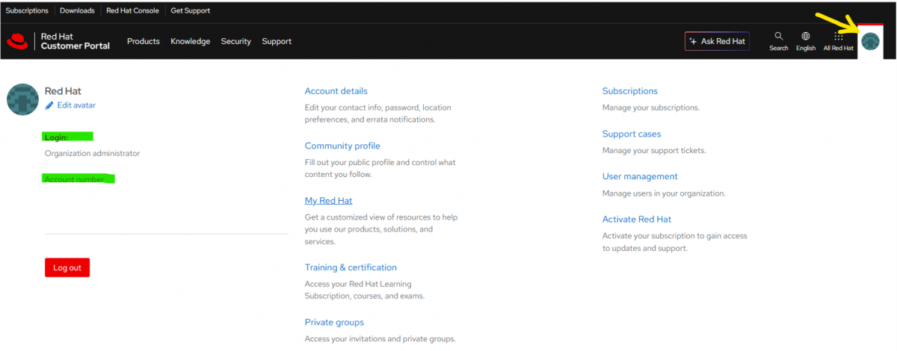The width and height of the screenshot is (897, 351).
Task: Click the user avatar in the header
Action: tap(869, 42)
